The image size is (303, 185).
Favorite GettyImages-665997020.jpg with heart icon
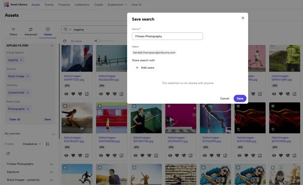[x=73, y=94]
